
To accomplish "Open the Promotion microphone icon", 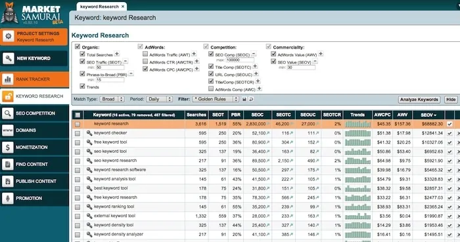I will [8, 198].
